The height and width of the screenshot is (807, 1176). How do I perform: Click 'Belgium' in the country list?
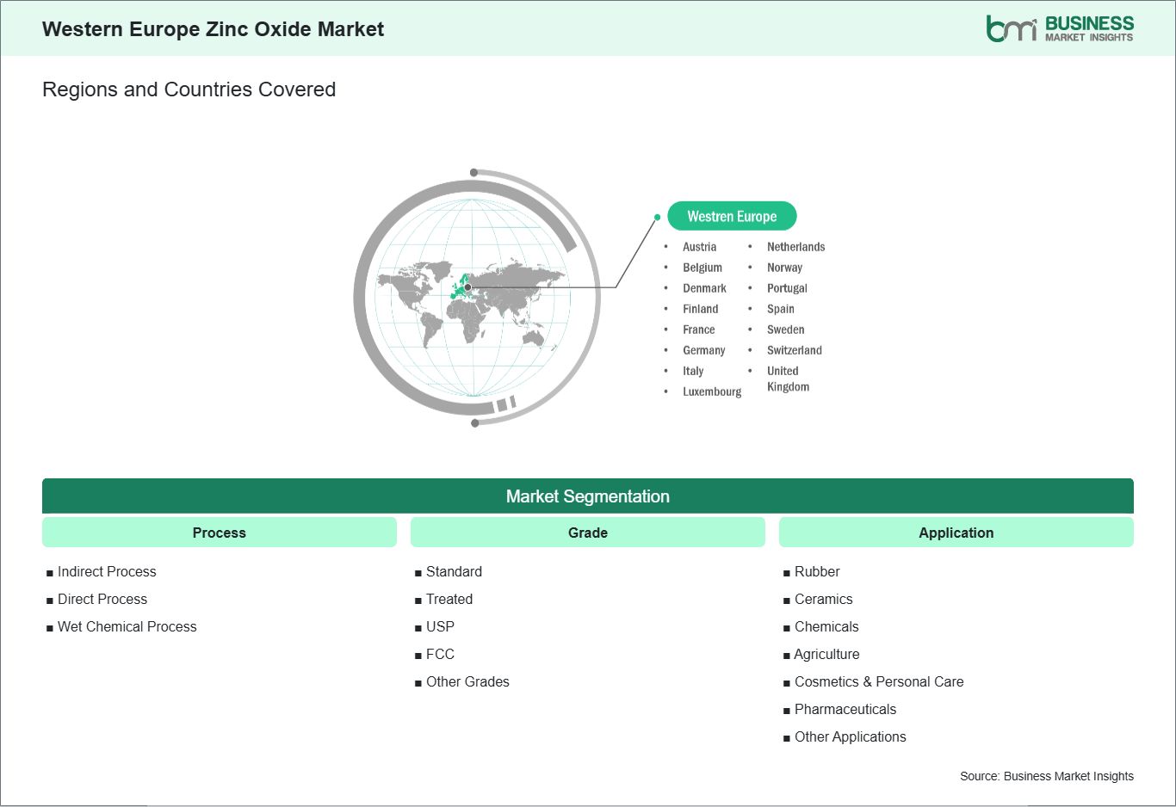[x=703, y=268]
